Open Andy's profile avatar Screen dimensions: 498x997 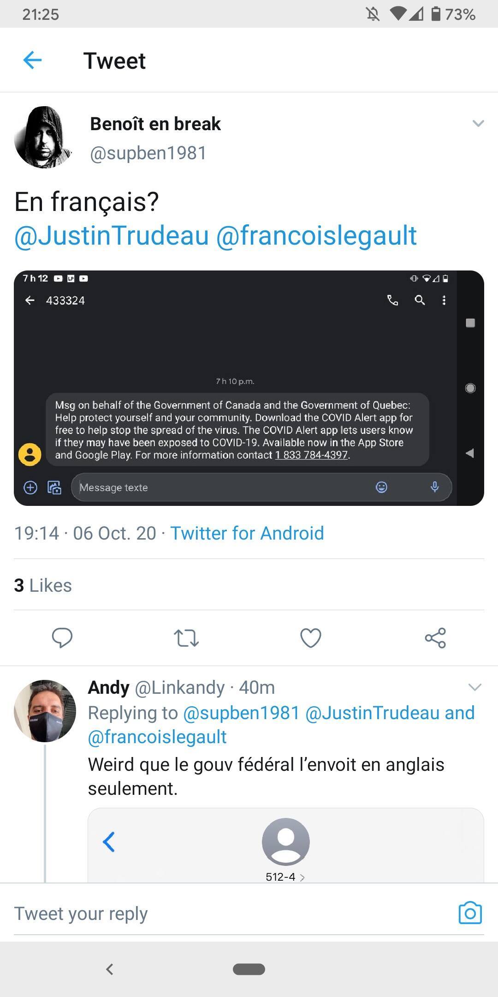45,711
